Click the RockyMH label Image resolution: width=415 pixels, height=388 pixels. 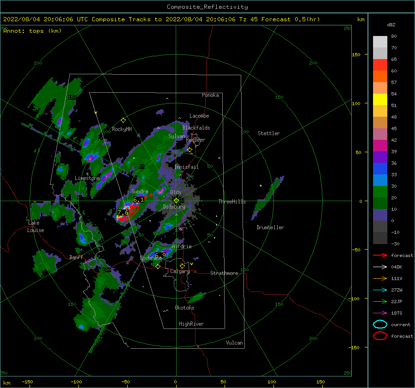tap(122, 129)
